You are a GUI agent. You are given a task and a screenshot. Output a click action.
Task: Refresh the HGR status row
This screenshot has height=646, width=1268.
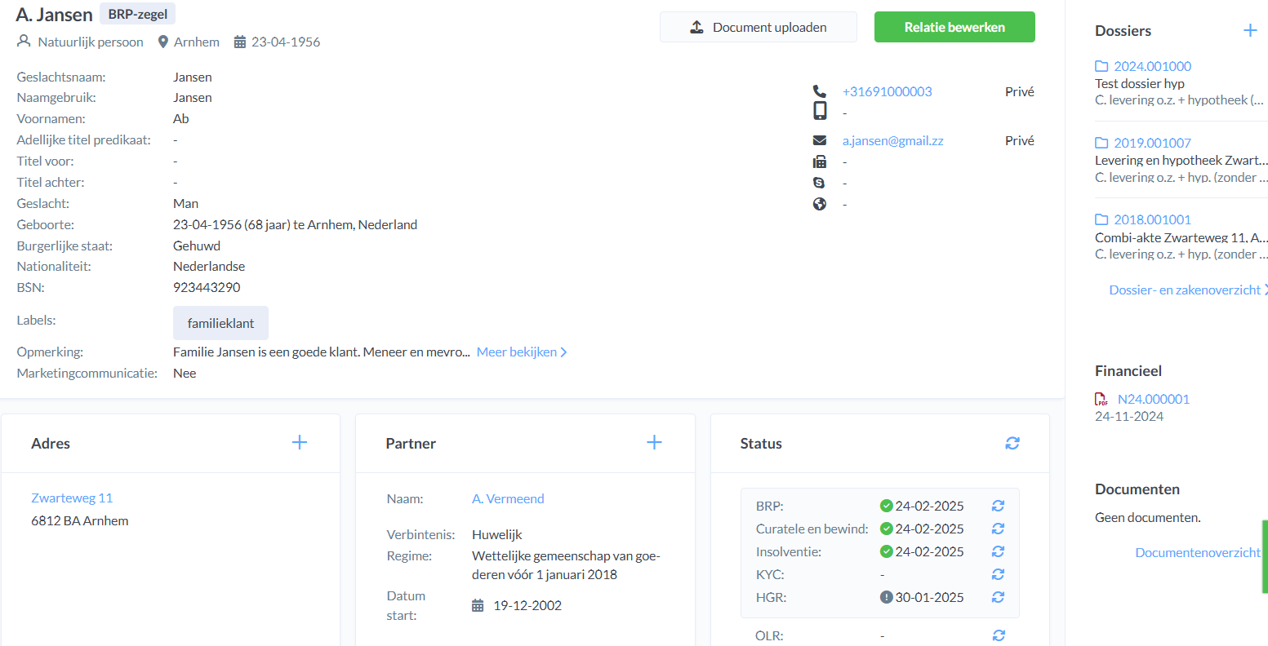click(x=998, y=597)
